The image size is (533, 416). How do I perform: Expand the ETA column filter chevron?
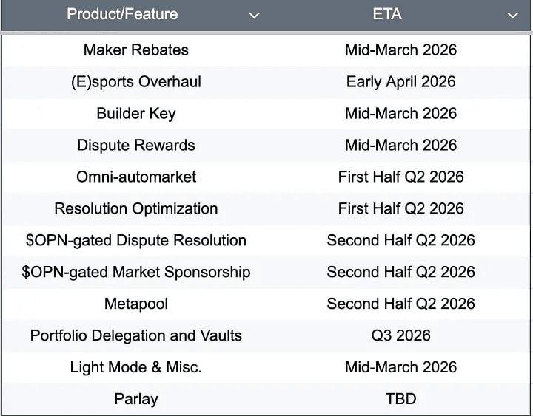512,16
